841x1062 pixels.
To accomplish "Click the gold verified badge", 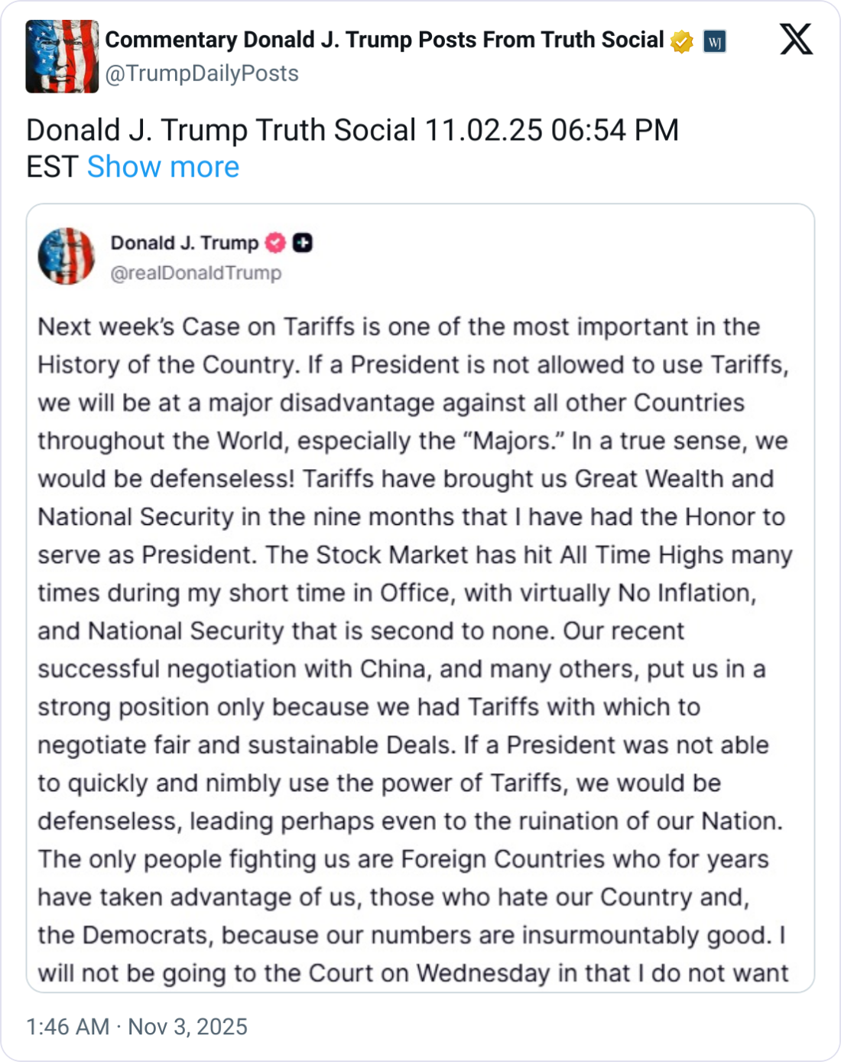I will point(682,41).
